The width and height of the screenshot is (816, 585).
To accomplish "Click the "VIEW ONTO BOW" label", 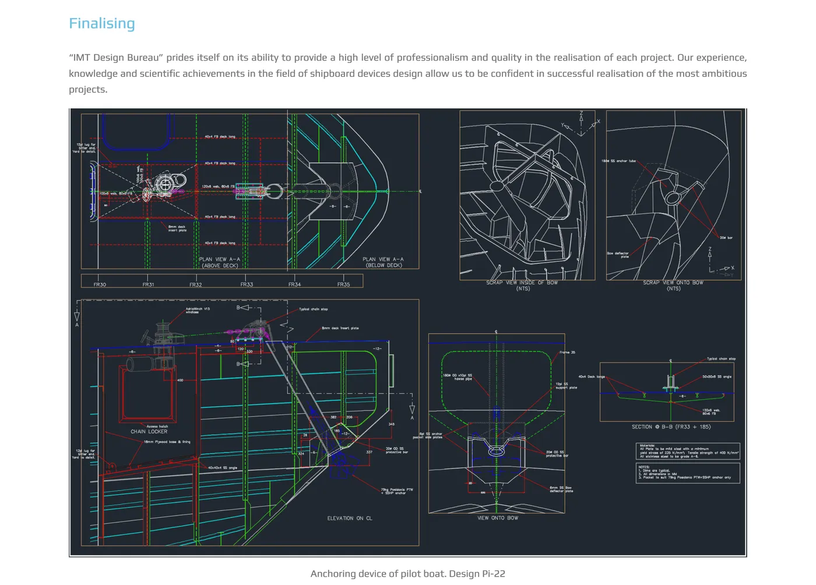I will pyautogui.click(x=498, y=518).
